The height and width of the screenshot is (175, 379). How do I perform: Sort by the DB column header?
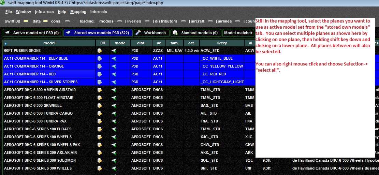tap(103, 43)
